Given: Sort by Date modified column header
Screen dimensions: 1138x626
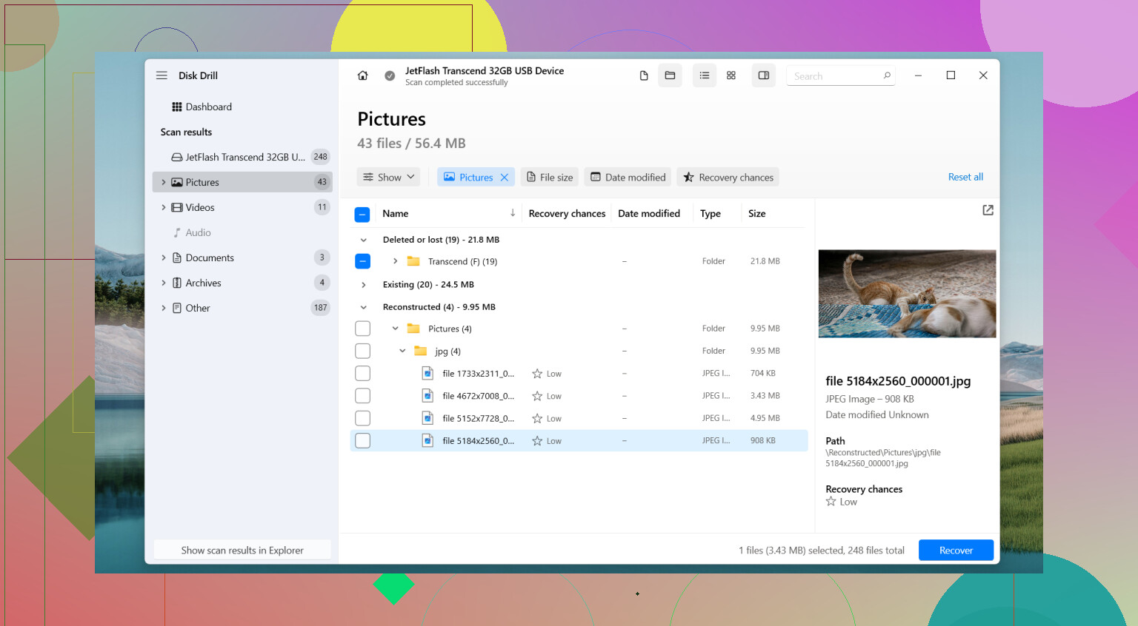Looking at the screenshot, I should (x=649, y=213).
